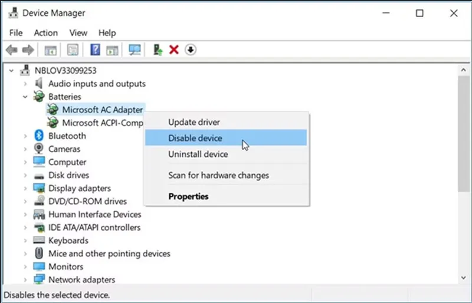Expand the Display adapters category
Viewport: 472px width, 303px height.
coord(25,189)
